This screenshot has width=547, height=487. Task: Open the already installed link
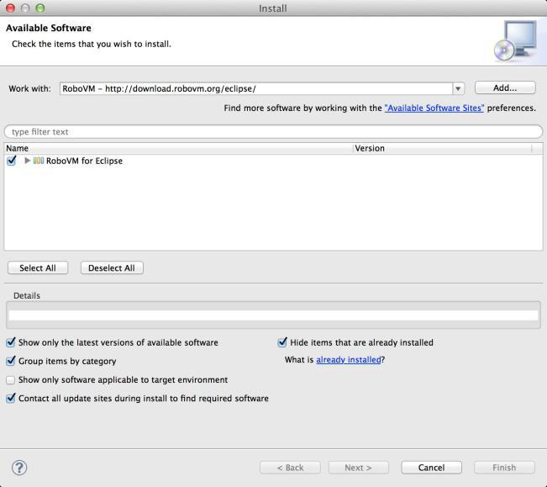348,360
